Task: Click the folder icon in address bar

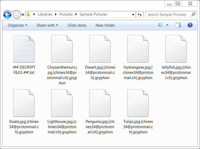Action: [28, 14]
